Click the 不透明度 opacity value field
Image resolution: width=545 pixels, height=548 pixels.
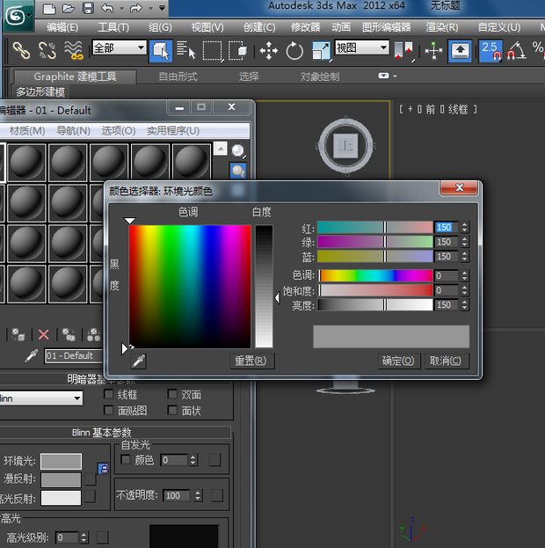[177, 495]
